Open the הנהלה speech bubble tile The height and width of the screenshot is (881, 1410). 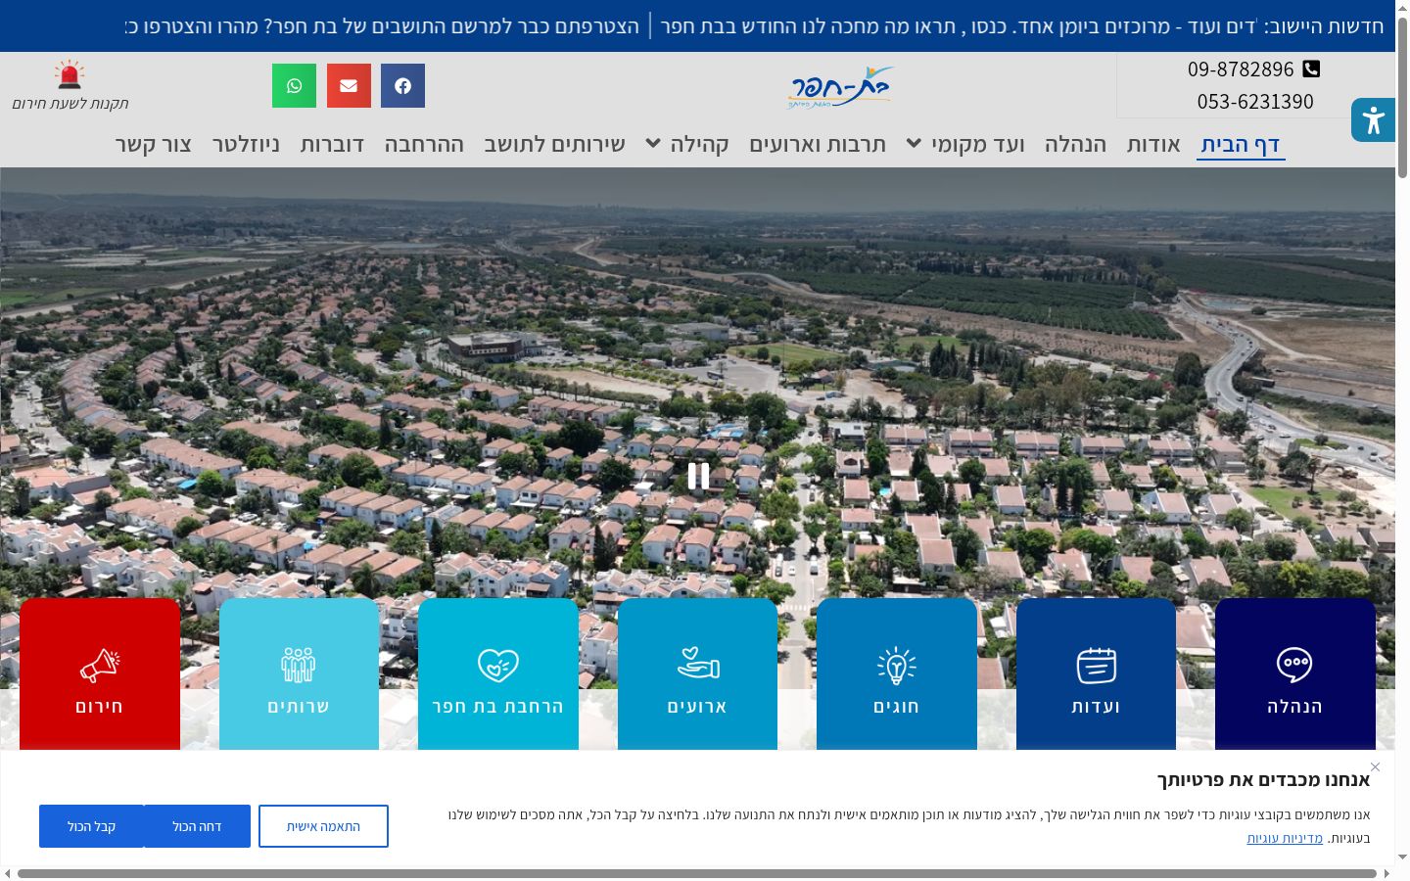(1295, 674)
